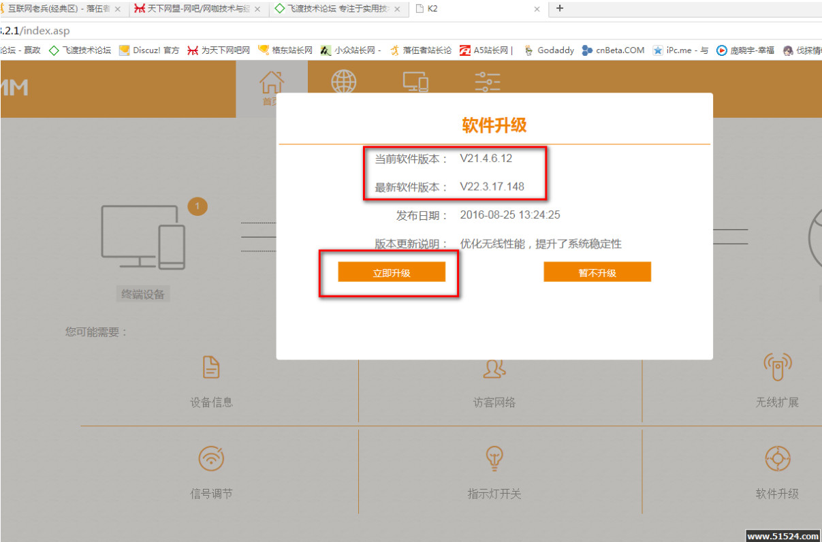Click the 设备信息 document icon
Screen dimensions: 822x542
pyautogui.click(x=210, y=367)
